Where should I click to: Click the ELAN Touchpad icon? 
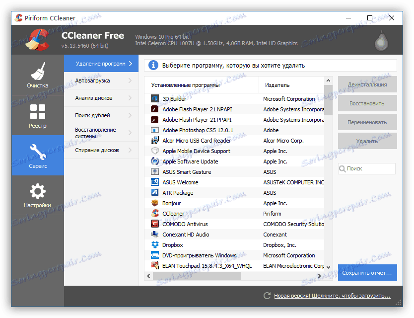[155, 266]
